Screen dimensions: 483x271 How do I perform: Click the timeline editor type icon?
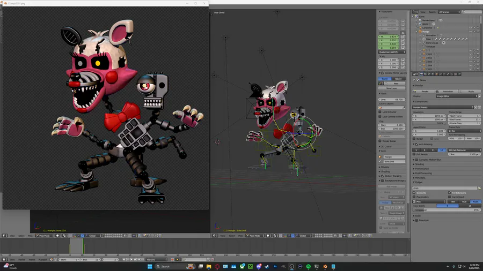[x=5, y=260]
